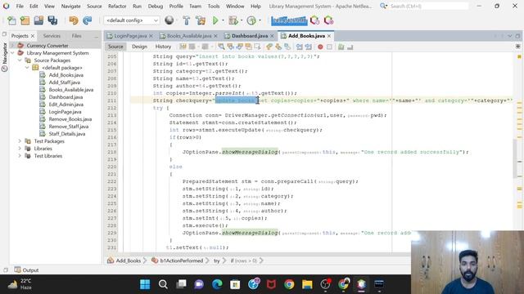524x294 pixels.
Task: Collapse the Source Packages node
Action: pos(20,60)
